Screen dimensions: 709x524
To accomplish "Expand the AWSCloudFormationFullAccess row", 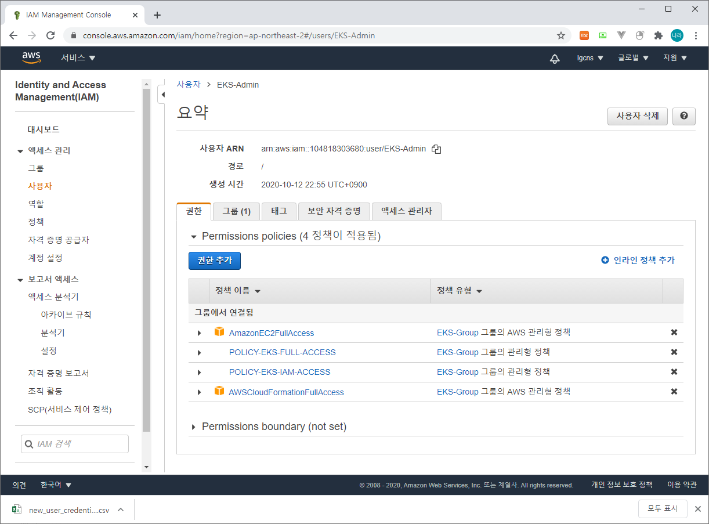I will tap(199, 392).
